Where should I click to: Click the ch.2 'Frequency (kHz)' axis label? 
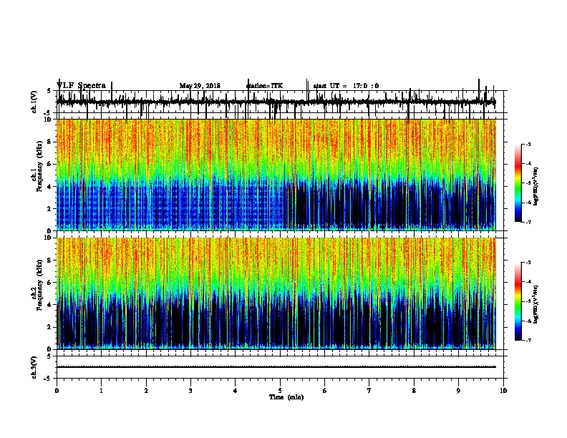39,285
